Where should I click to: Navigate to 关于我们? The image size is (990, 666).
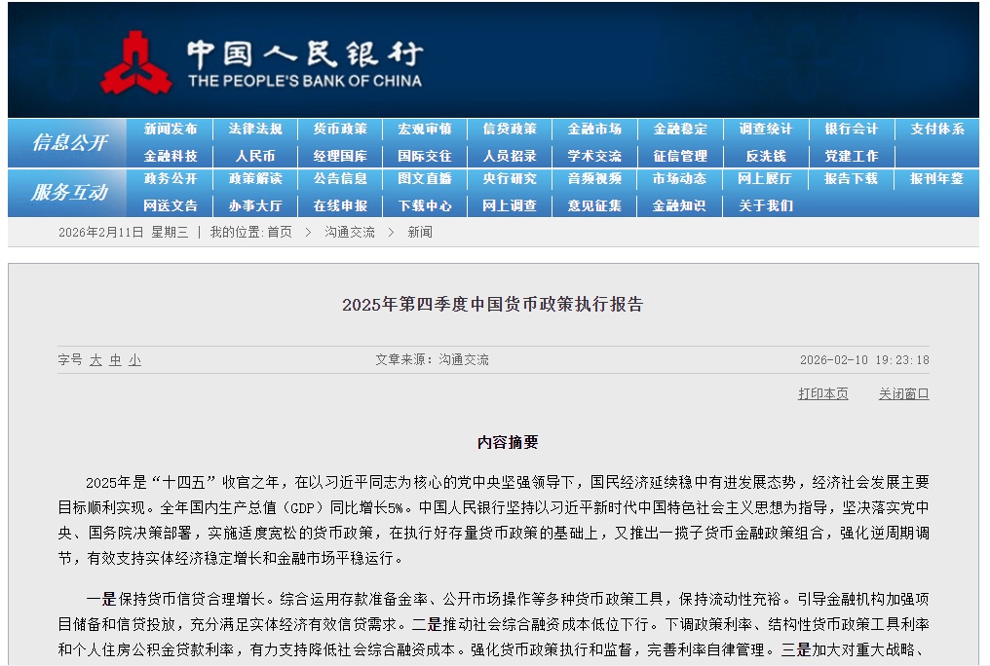pos(766,205)
